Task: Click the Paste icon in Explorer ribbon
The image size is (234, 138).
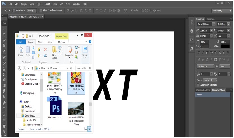Action: click(28, 51)
